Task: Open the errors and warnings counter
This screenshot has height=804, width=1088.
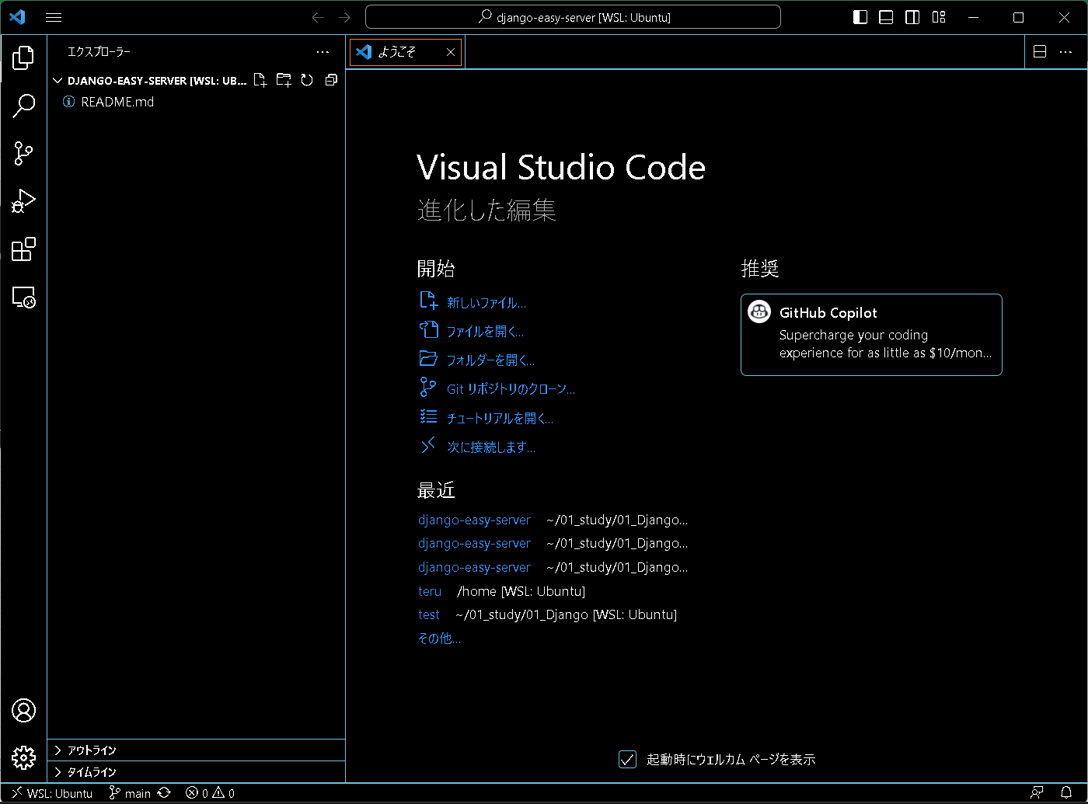Action: (x=210, y=793)
